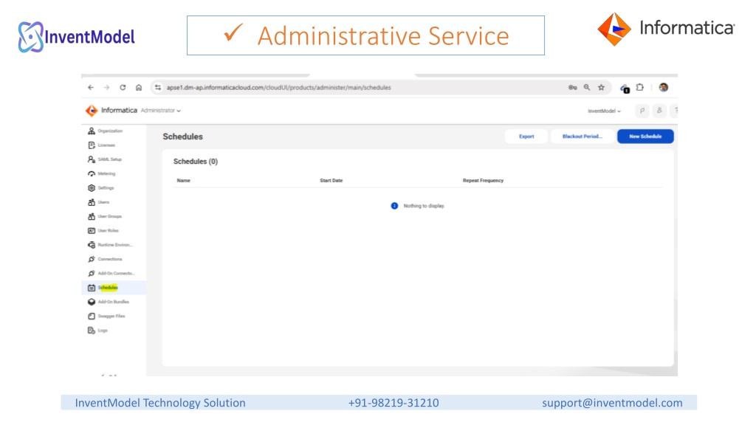Image resolution: width=756 pixels, height=425 pixels.
Task: Open Runtime Environments in the sidebar
Action: 114,245
